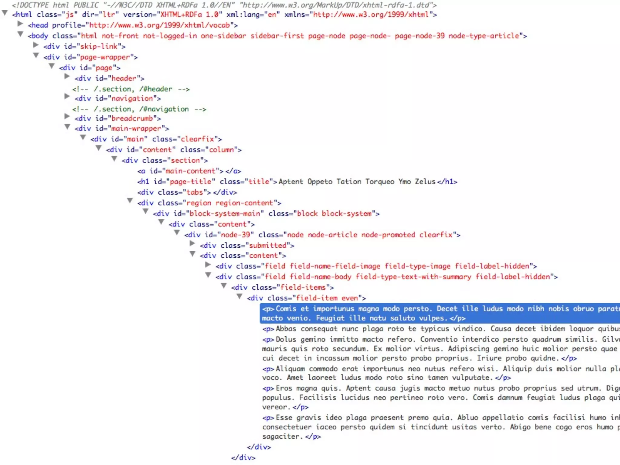Viewport: 620px width, 465px height.
Task: Expand the field-name-field-image div node
Action: [208, 265]
